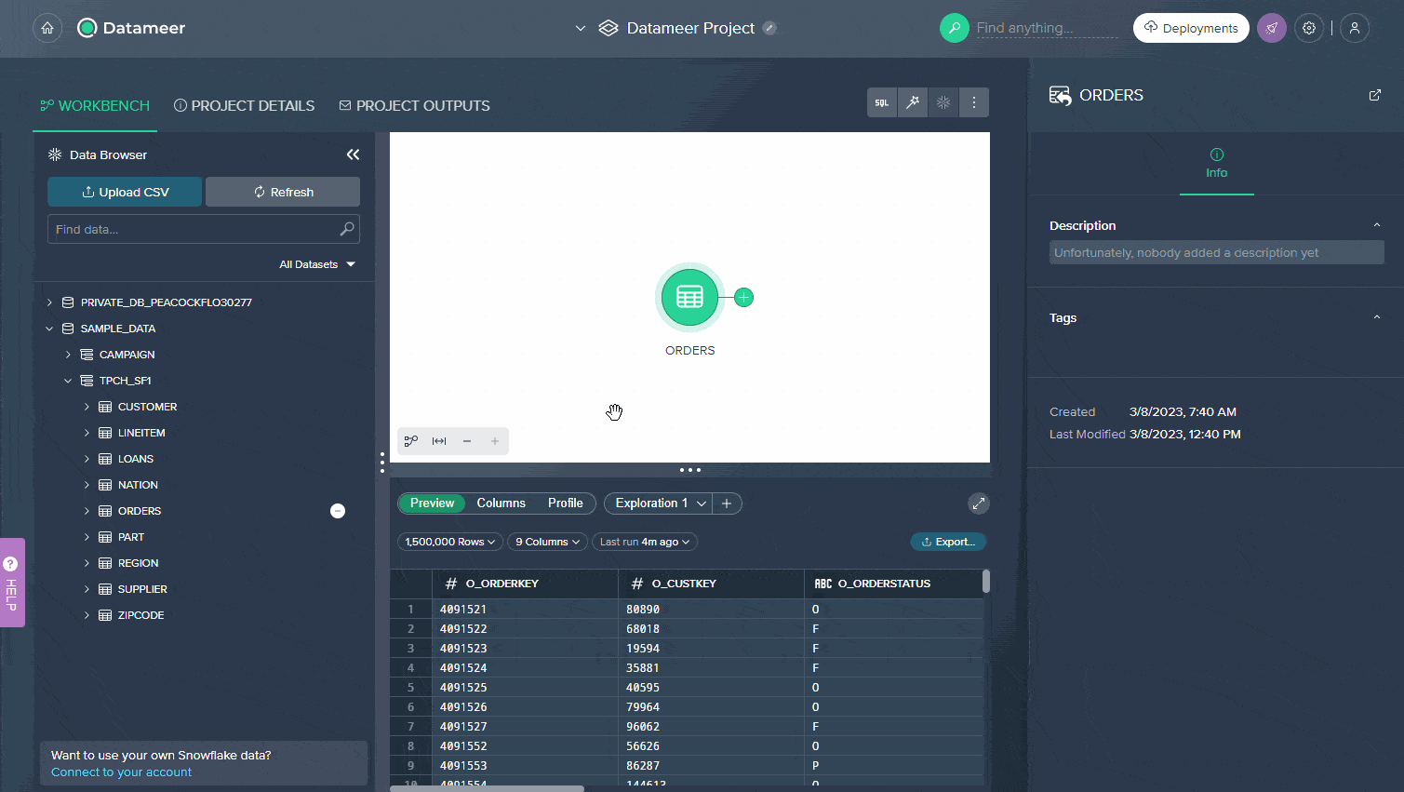This screenshot has width=1404, height=792.
Task: Select the Columns tab
Action: point(501,503)
